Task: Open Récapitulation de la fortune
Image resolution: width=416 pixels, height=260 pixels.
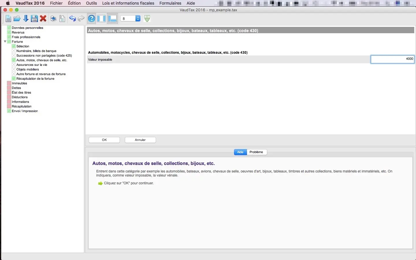Action: [36, 79]
